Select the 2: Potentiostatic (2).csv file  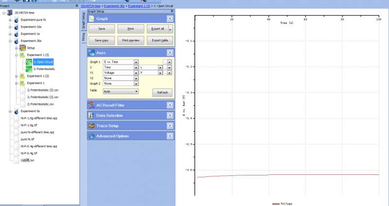(43, 97)
